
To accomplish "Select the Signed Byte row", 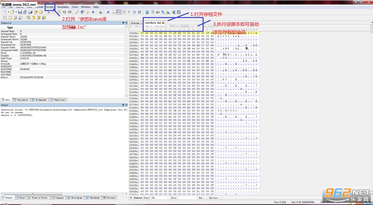I will (x=62, y=31).
